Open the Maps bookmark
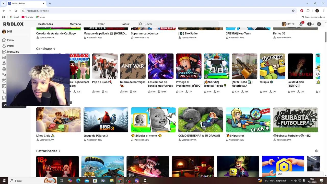This screenshot has width=327, height=184. tap(40, 17)
